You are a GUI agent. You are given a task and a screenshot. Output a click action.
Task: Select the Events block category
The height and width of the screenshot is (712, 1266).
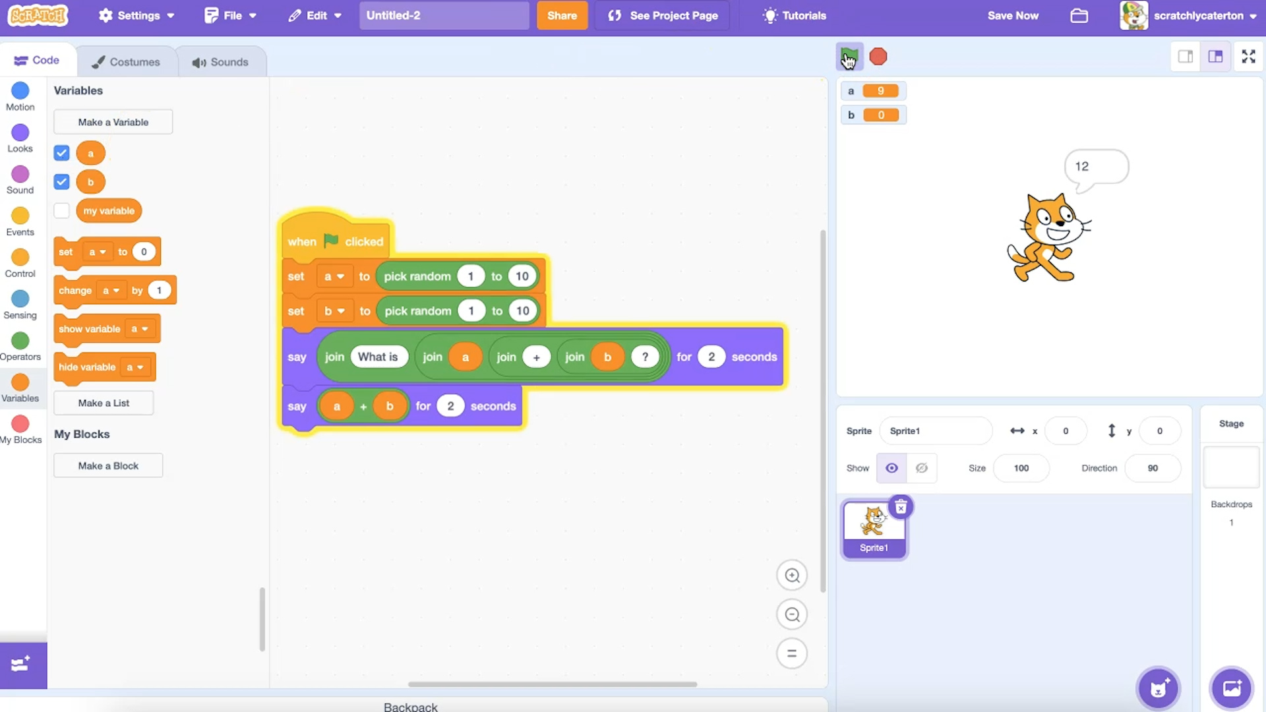pos(20,222)
